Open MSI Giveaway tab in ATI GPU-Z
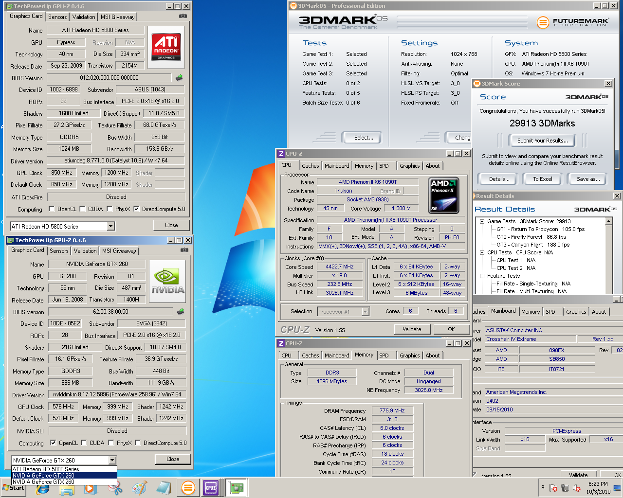 117,17
